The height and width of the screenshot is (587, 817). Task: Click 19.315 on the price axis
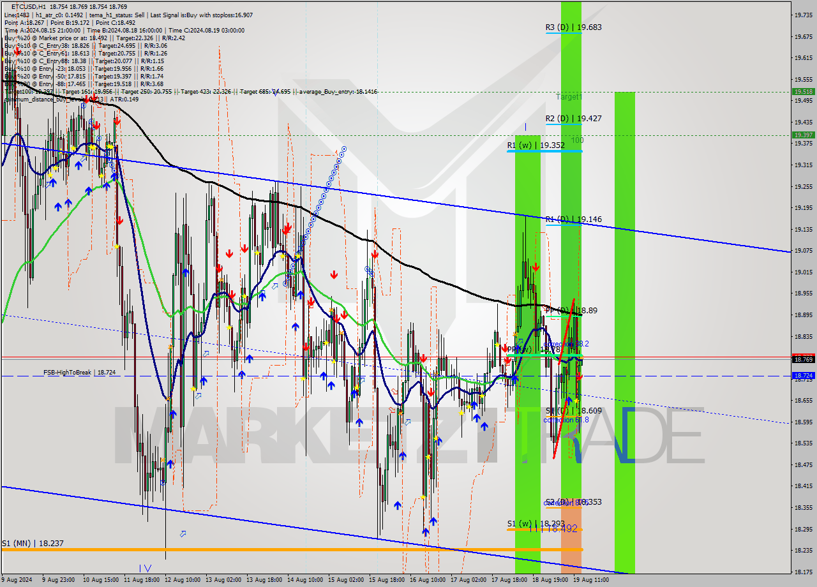tap(803, 165)
